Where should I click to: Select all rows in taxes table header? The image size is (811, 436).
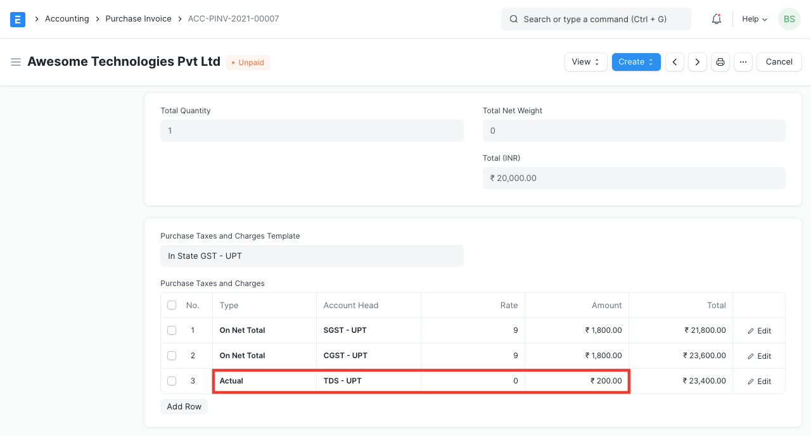coord(171,305)
